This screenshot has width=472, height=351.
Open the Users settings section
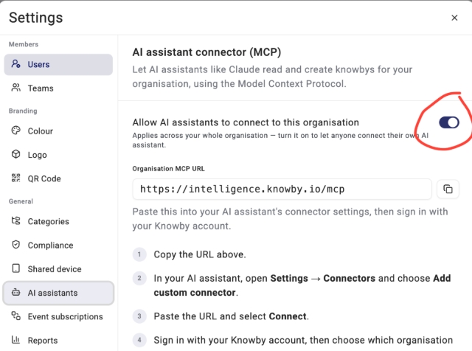(x=58, y=64)
